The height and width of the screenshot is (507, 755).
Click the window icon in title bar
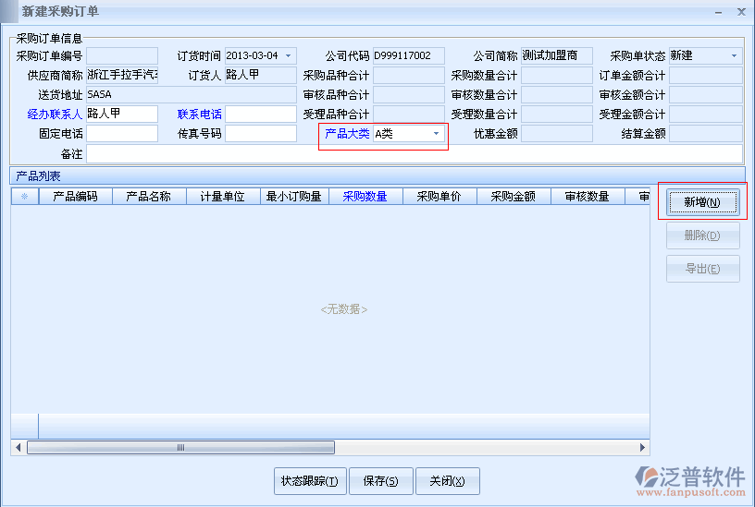(10, 11)
